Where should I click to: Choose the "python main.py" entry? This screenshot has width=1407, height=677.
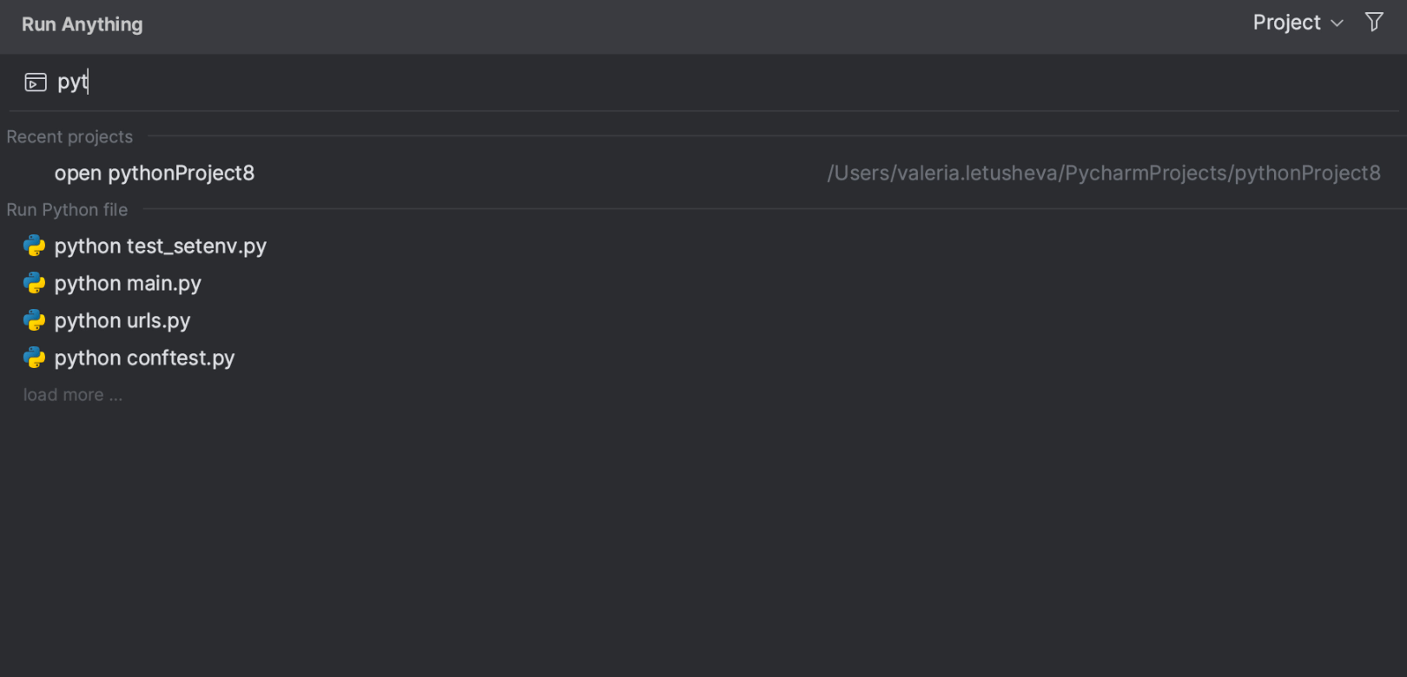[x=128, y=284]
